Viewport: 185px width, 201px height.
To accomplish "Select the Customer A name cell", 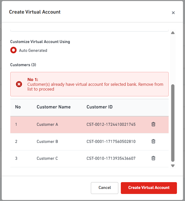I will pos(47,124).
